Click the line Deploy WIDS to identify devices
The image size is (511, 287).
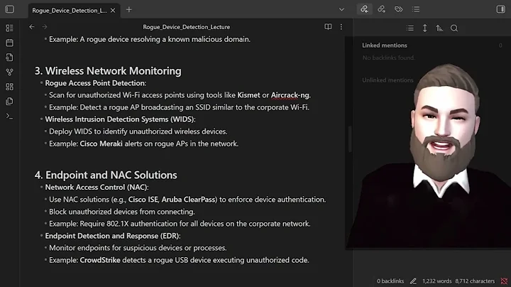tap(138, 131)
